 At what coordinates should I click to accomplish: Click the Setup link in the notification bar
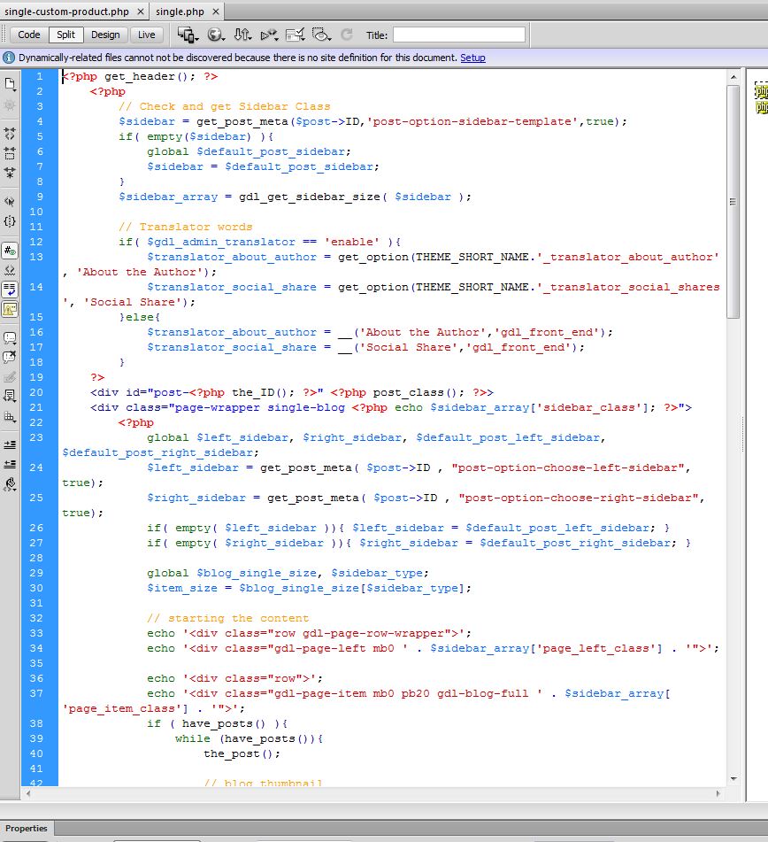472,58
